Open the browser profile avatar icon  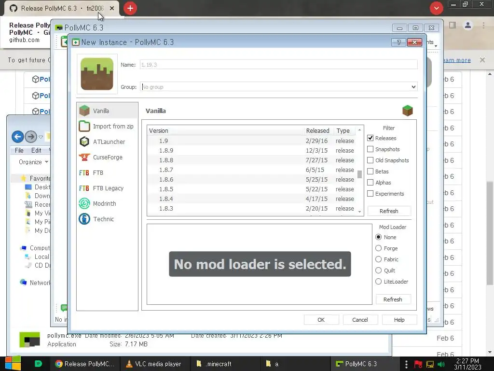(468, 25)
